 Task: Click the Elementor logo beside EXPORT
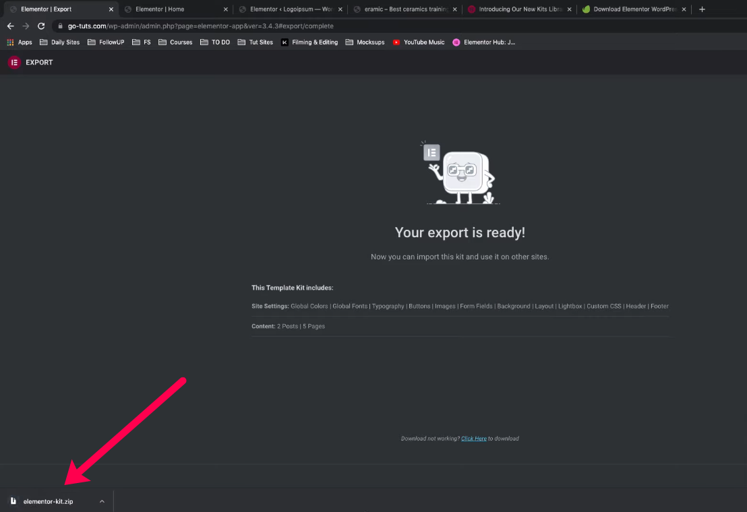tap(14, 63)
